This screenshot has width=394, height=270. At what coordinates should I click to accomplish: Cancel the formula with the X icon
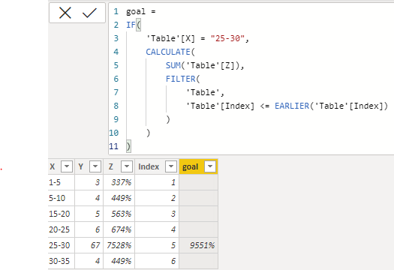tap(65, 13)
